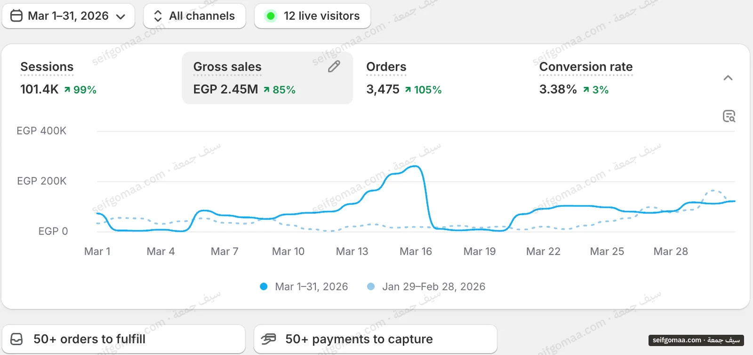Open the report explore icon above chart
The image size is (753, 355).
[x=729, y=116]
